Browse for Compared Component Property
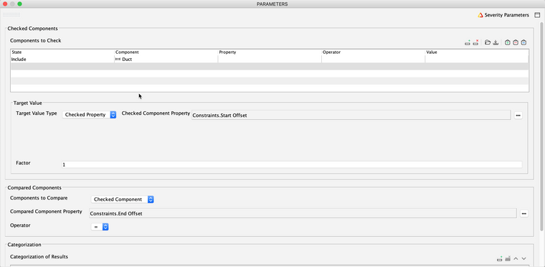545x267 pixels. pyautogui.click(x=524, y=213)
